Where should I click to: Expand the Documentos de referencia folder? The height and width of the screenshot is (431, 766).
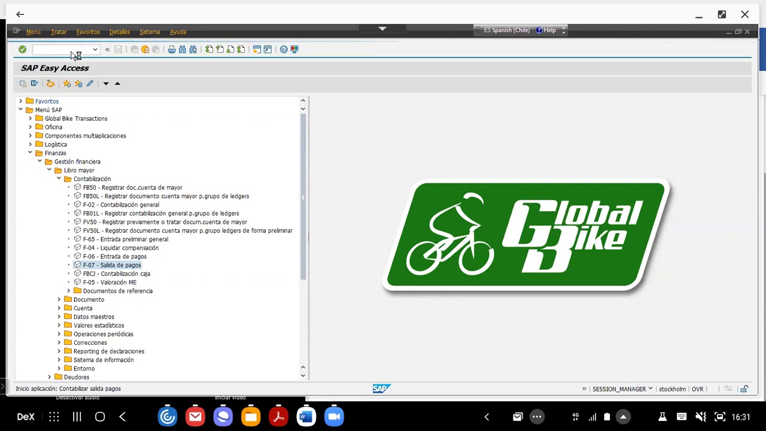[x=69, y=291]
